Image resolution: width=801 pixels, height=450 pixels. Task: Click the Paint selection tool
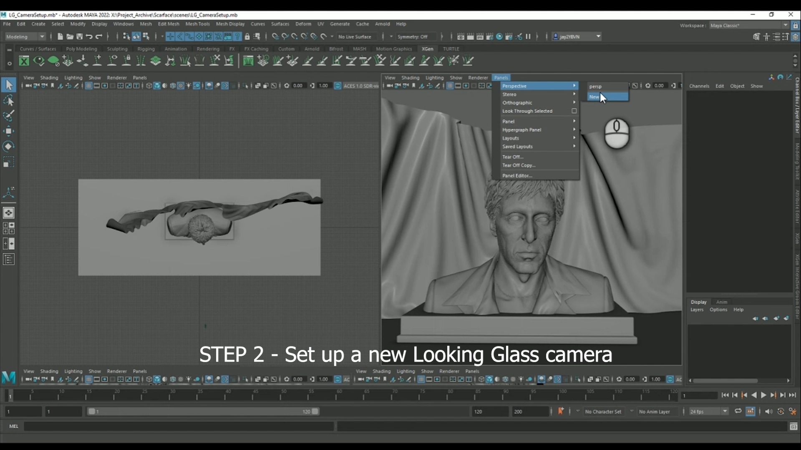[x=8, y=115]
